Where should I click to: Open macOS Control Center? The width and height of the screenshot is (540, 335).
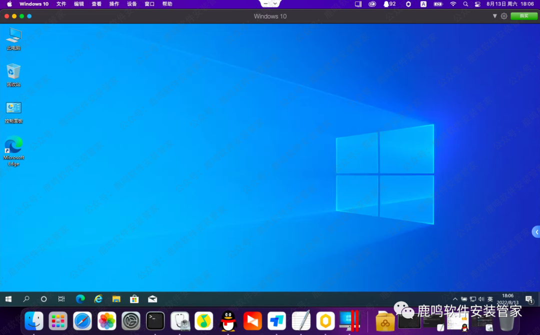(x=477, y=4)
